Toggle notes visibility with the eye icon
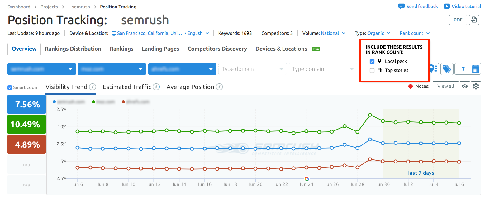Screen dimensions: 485x198 pyautogui.click(x=465, y=86)
